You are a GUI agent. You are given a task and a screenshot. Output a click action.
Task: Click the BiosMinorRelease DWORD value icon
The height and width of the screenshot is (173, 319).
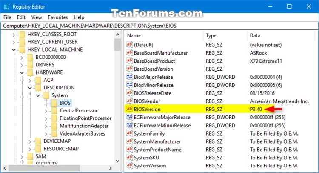tap(129, 85)
